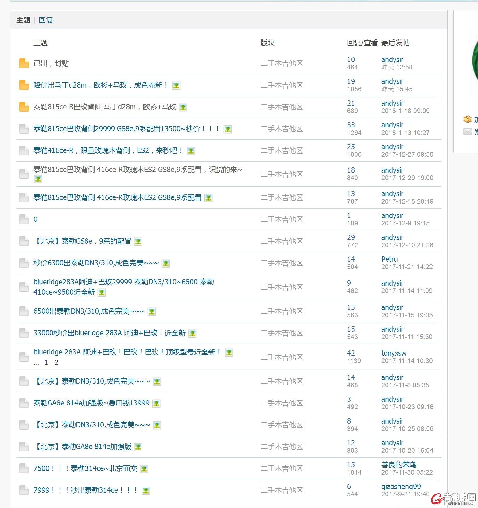The image size is (478, 508).
Task: Click image icon after 6500出泰勒DN3/310 title
Action: 152,312
